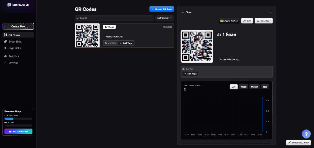
Task: Click Add Title in the list row
Action: coord(110,43)
